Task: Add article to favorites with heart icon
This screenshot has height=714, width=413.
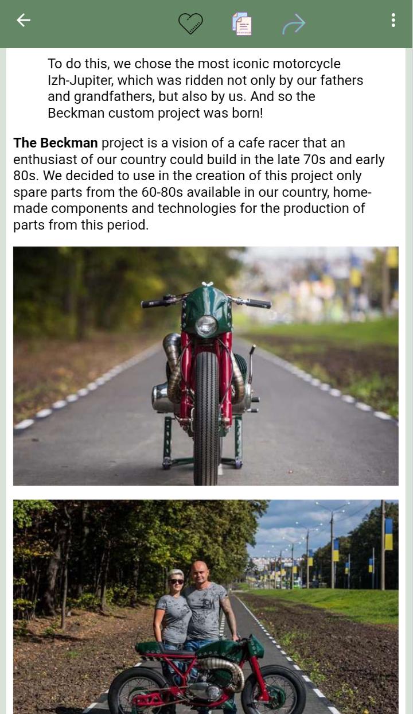Action: 190,24
